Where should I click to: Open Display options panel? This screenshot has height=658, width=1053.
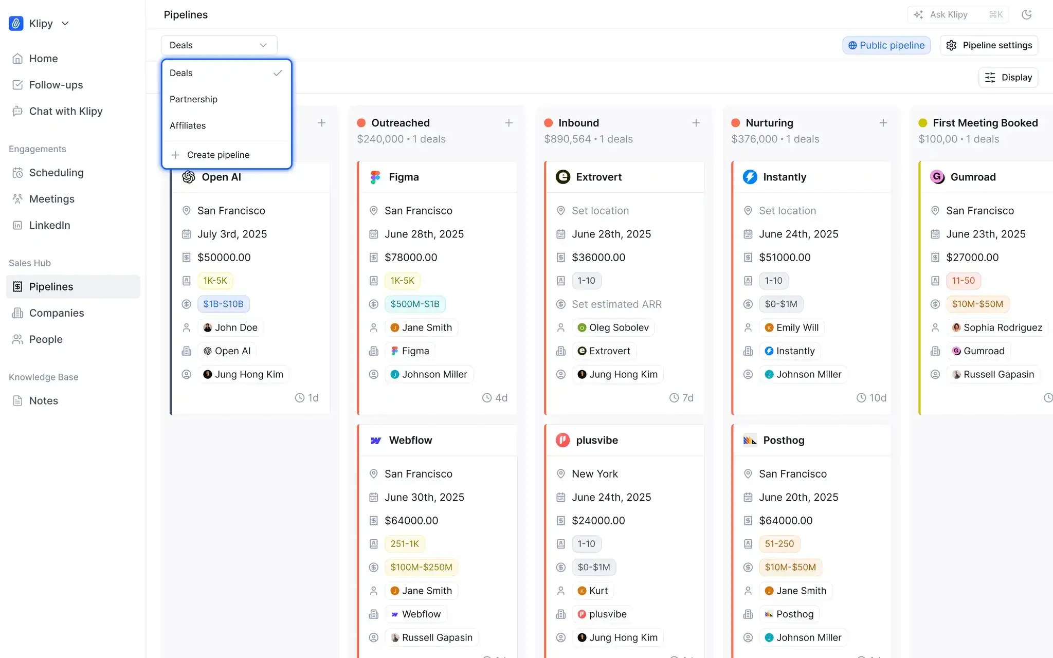click(1008, 78)
